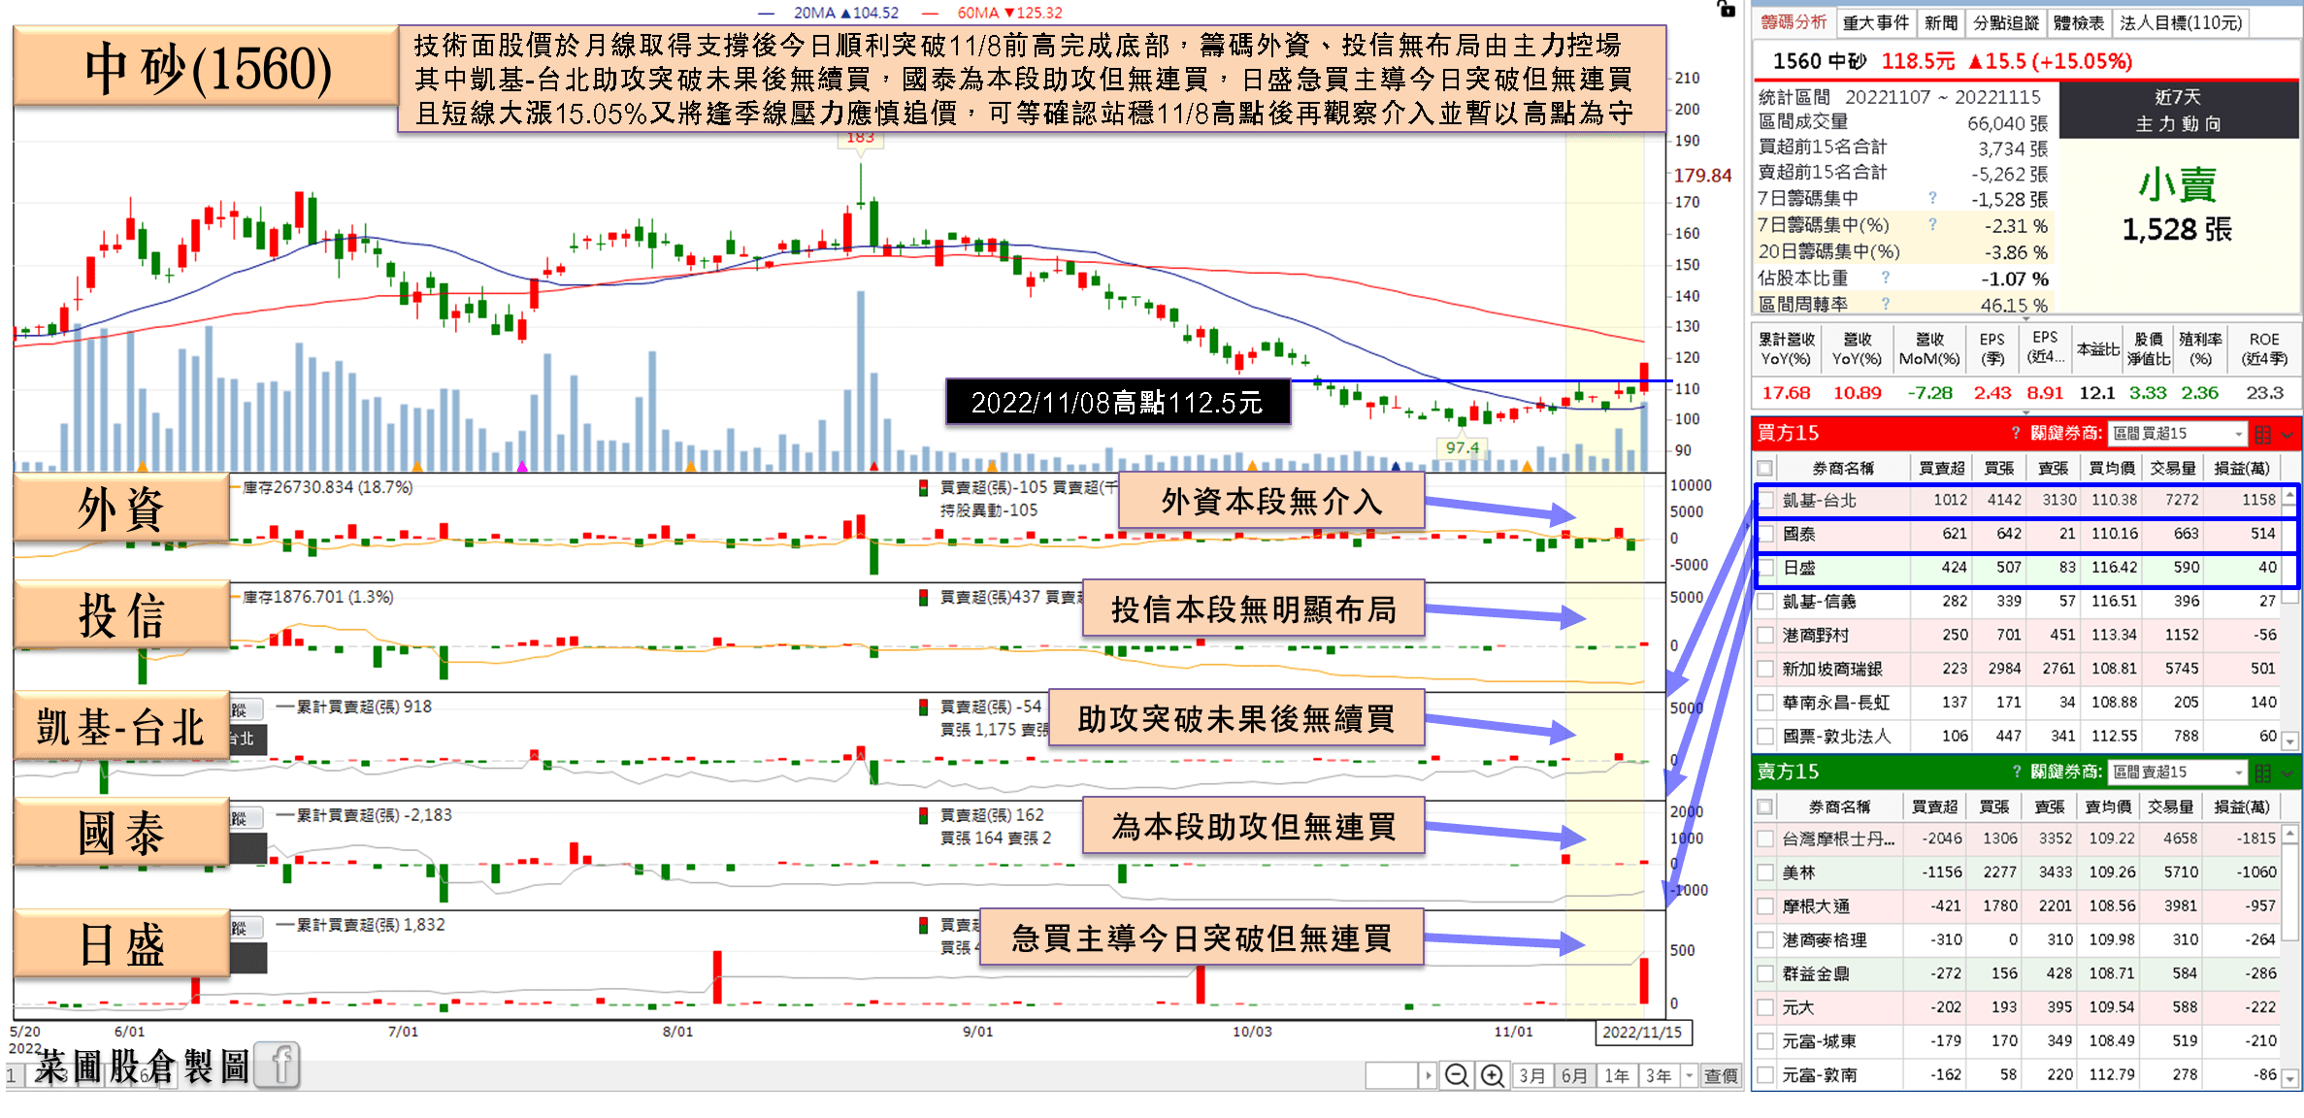Screen dimensions: 2304x1118
Task: Open 區間買超15 key broker dropdown
Action: pyautogui.click(x=2178, y=434)
